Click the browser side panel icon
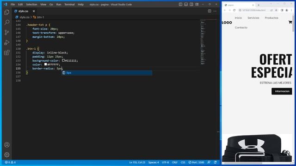This screenshot has width=296, height=166. click(x=282, y=10)
